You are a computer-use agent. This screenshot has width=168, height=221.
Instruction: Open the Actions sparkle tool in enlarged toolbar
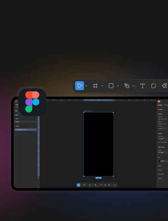point(165,86)
